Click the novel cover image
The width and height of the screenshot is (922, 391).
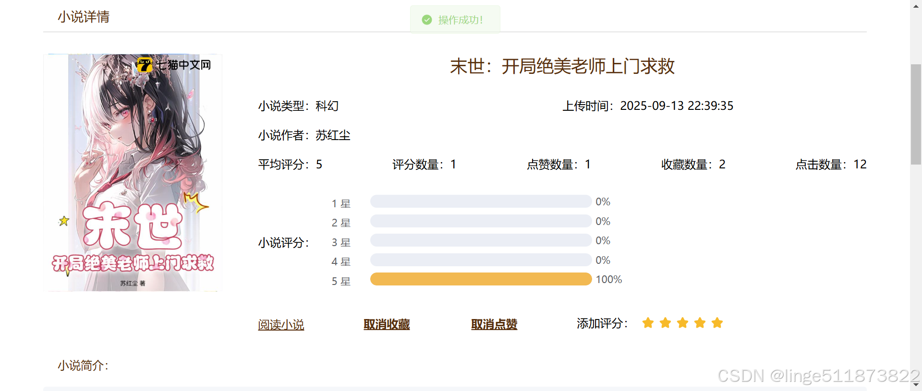[x=133, y=173]
